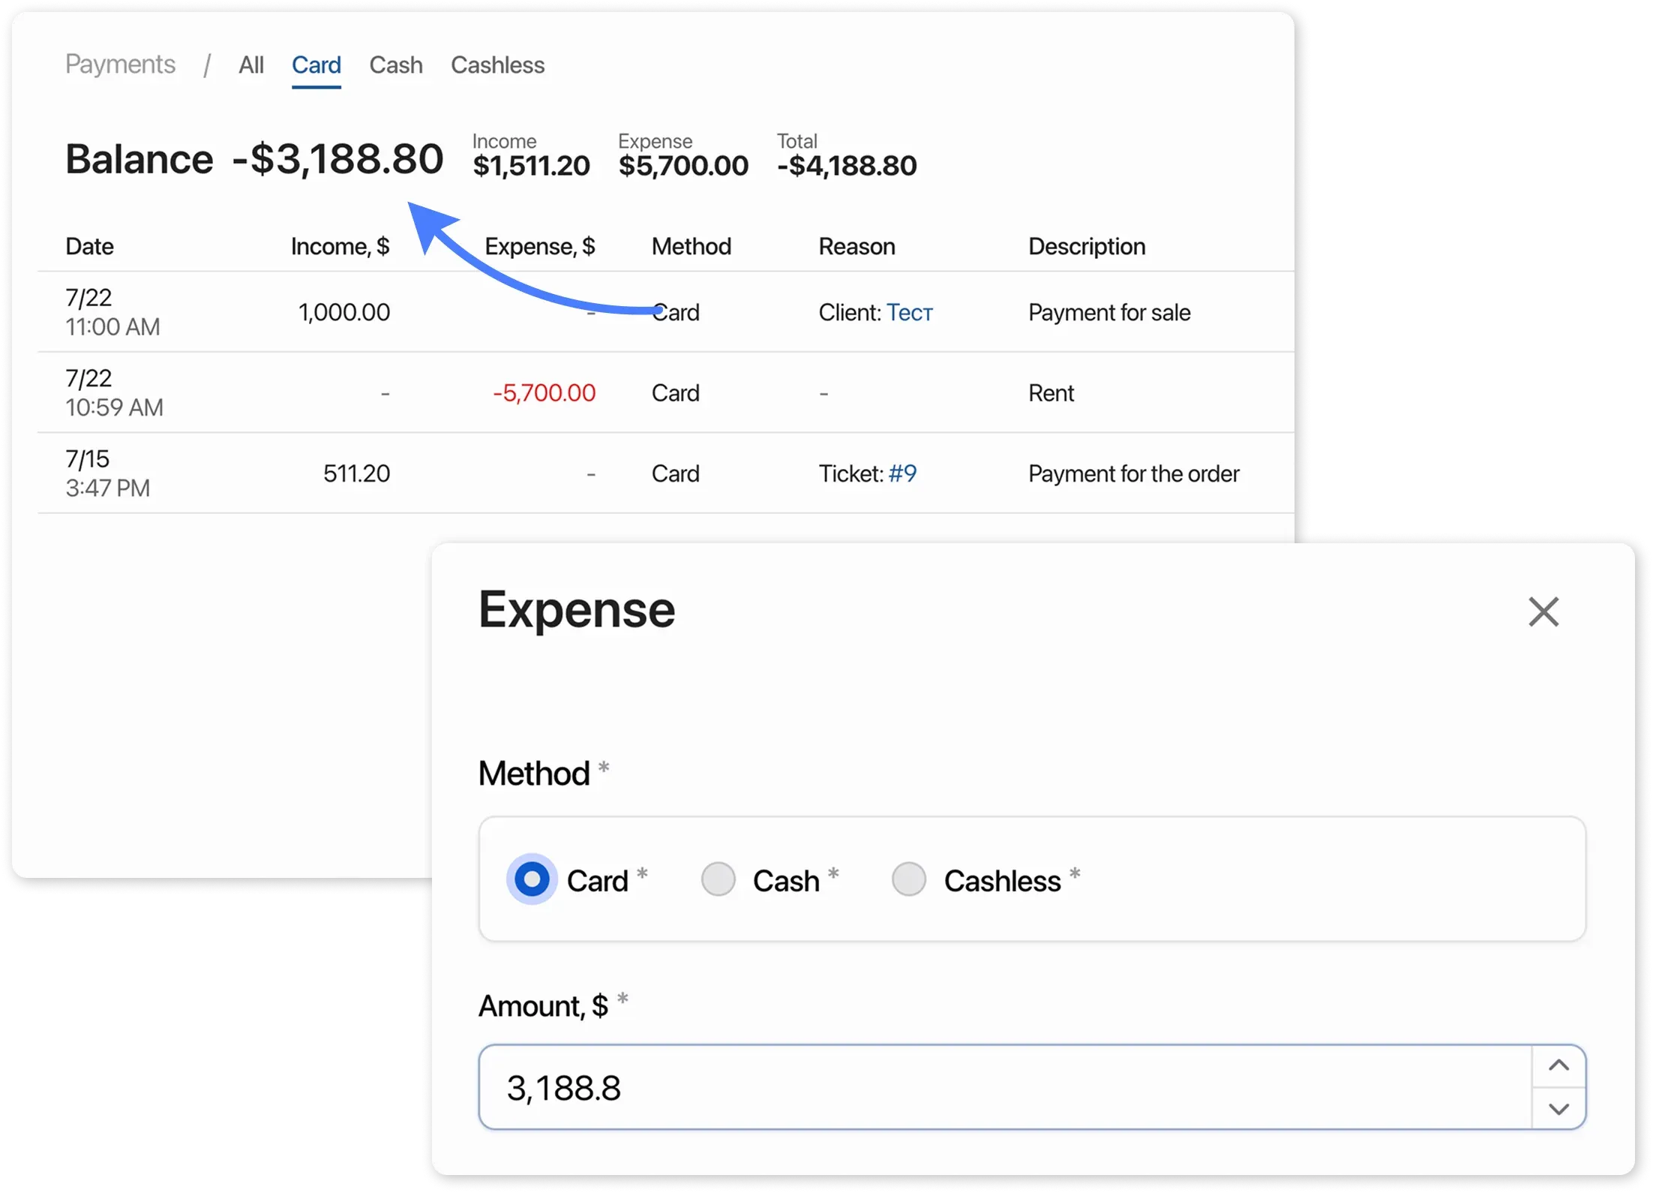Open the Cashless payments tab

[497, 65]
